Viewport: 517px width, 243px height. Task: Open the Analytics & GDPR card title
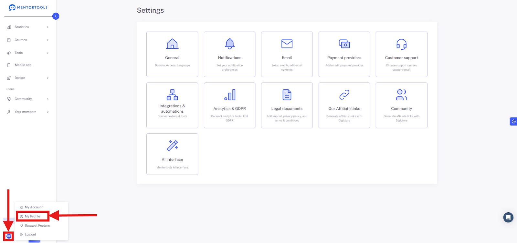[x=230, y=109]
